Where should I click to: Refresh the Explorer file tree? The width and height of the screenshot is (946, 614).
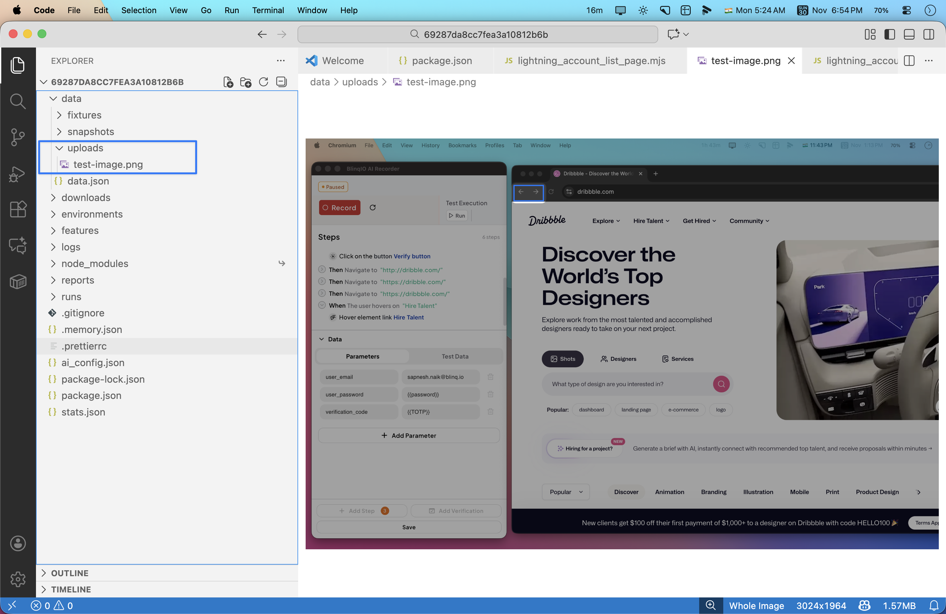pyautogui.click(x=263, y=82)
